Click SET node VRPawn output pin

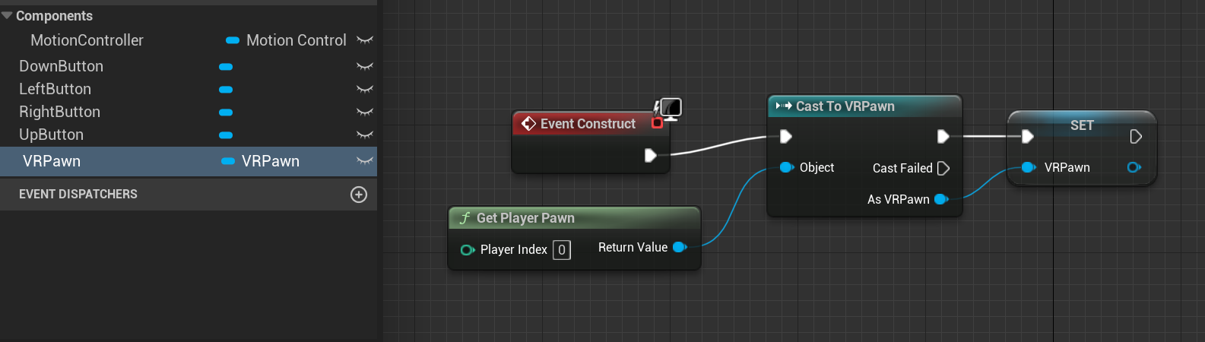pos(1134,167)
